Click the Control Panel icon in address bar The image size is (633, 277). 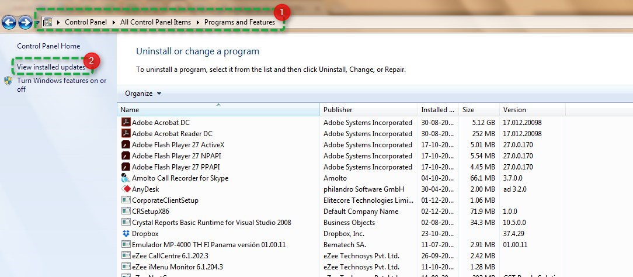pyautogui.click(x=48, y=22)
